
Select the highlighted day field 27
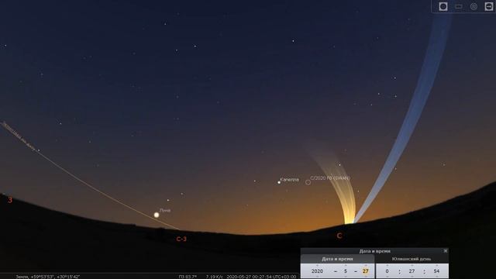click(x=366, y=271)
